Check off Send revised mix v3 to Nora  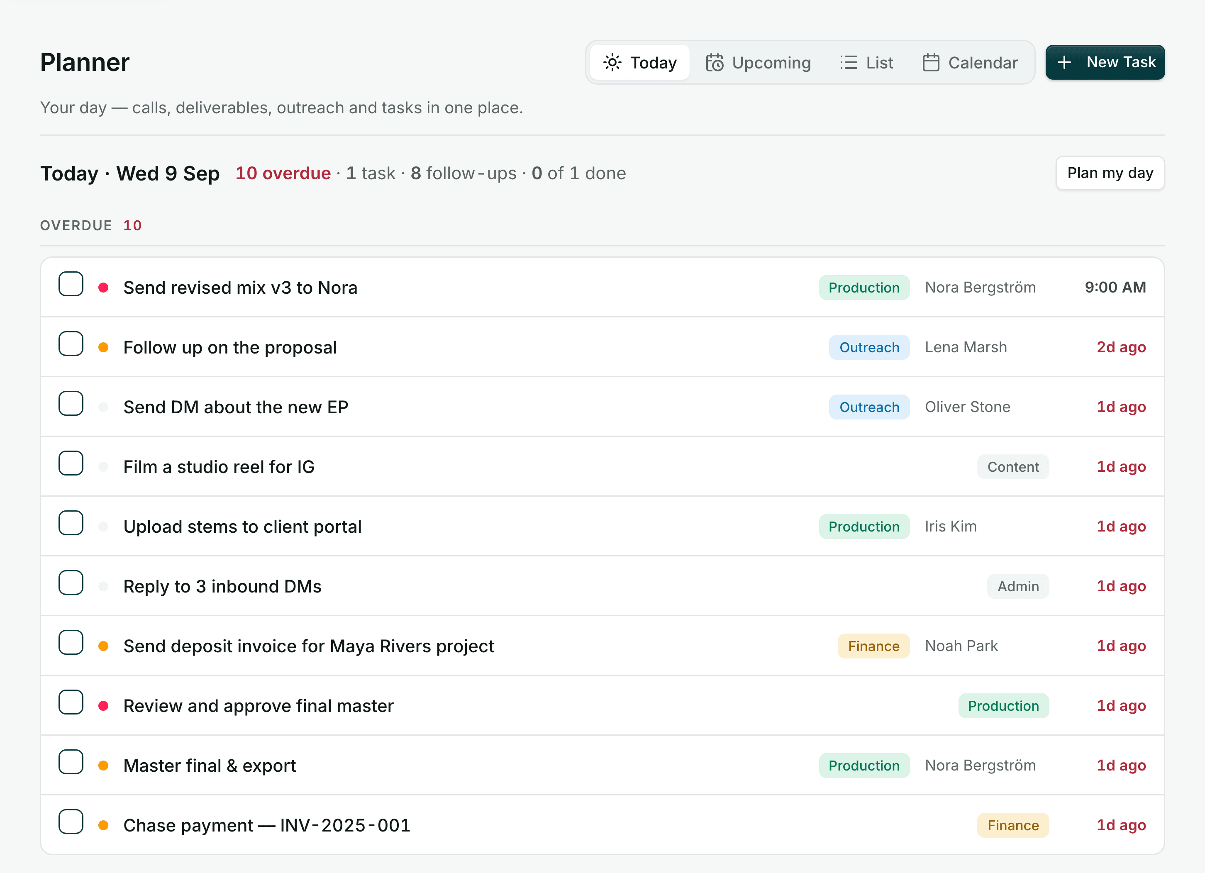pos(71,284)
